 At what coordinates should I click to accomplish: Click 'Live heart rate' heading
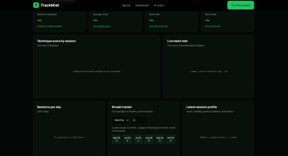[x=177, y=41]
